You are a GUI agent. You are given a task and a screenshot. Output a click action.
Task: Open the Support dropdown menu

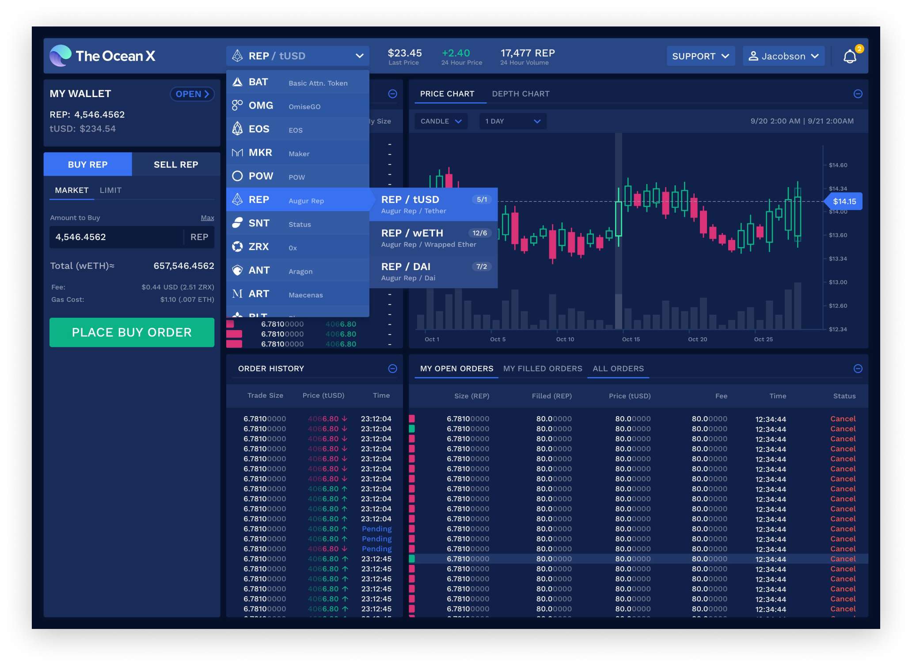coord(700,56)
